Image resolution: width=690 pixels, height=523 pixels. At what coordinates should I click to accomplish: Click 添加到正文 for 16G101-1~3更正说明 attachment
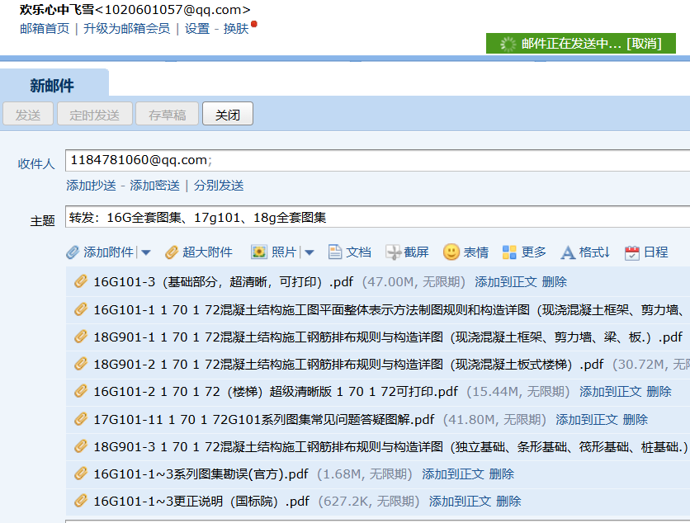460,501
